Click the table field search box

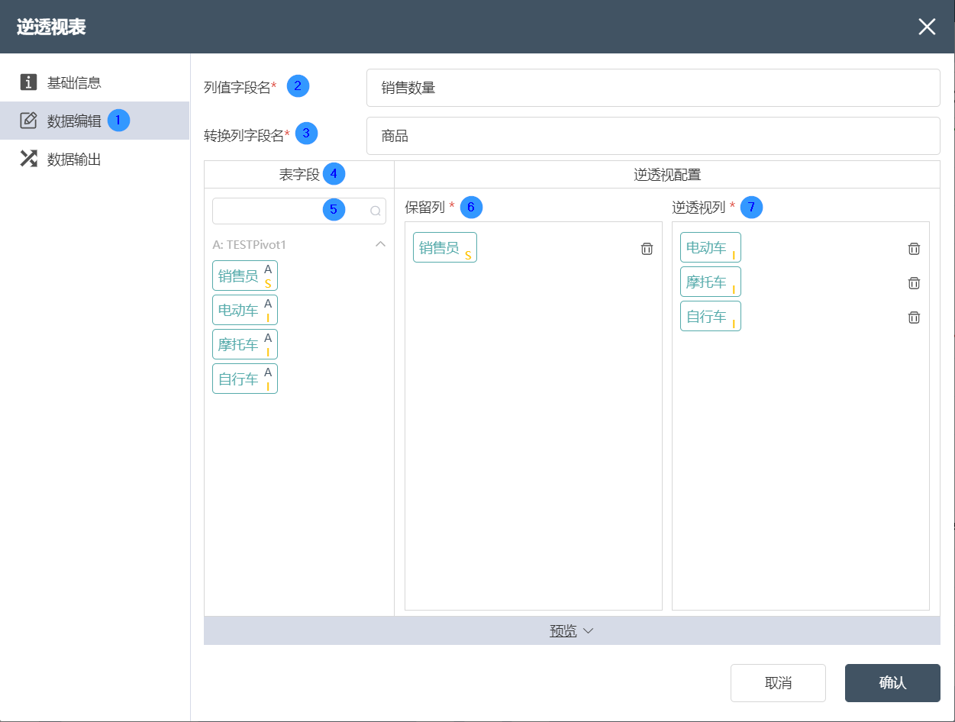pyautogui.click(x=299, y=211)
